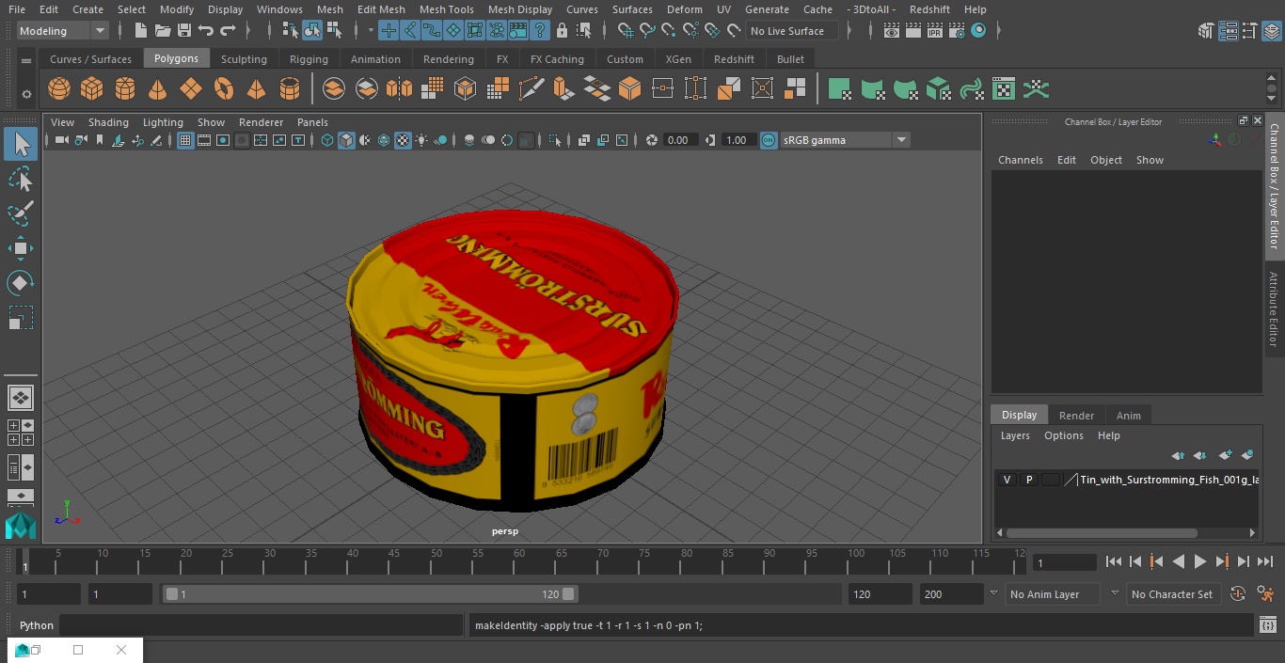Create a polygon pipe from the shelf
1285x663 pixels.
point(290,89)
